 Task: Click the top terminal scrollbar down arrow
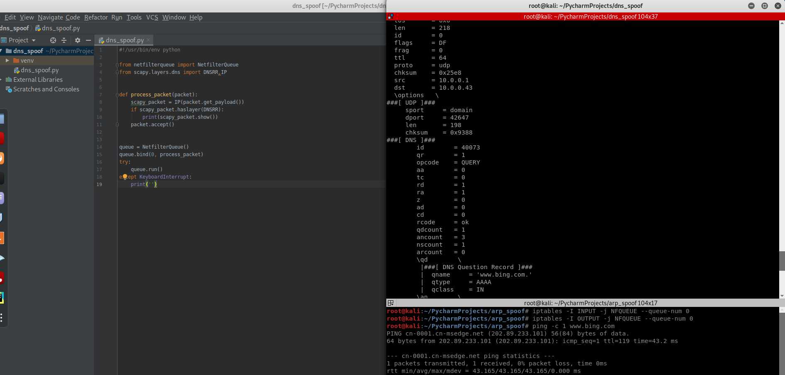(x=782, y=296)
